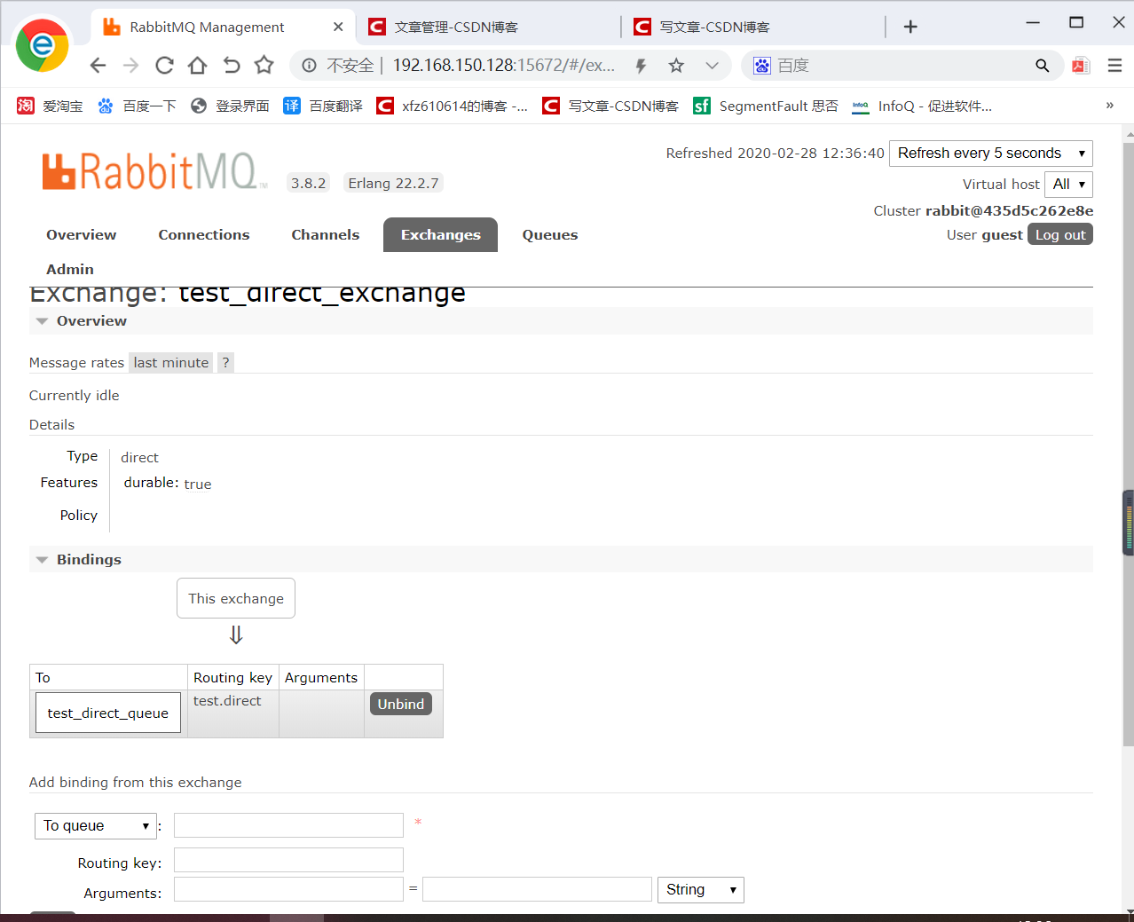This screenshot has height=922, width=1134.
Task: Select the Exchanges tab
Action: point(440,235)
